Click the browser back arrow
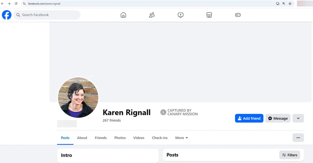Image resolution: width=313 pixels, height=163 pixels. [2, 4]
